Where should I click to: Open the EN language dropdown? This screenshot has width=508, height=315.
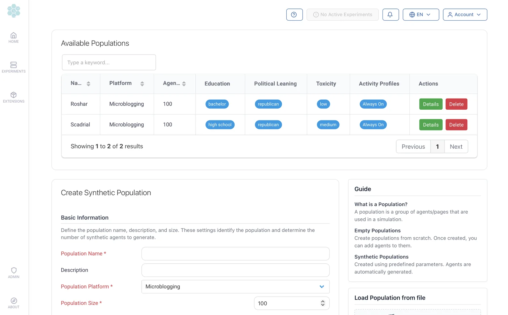421,15
